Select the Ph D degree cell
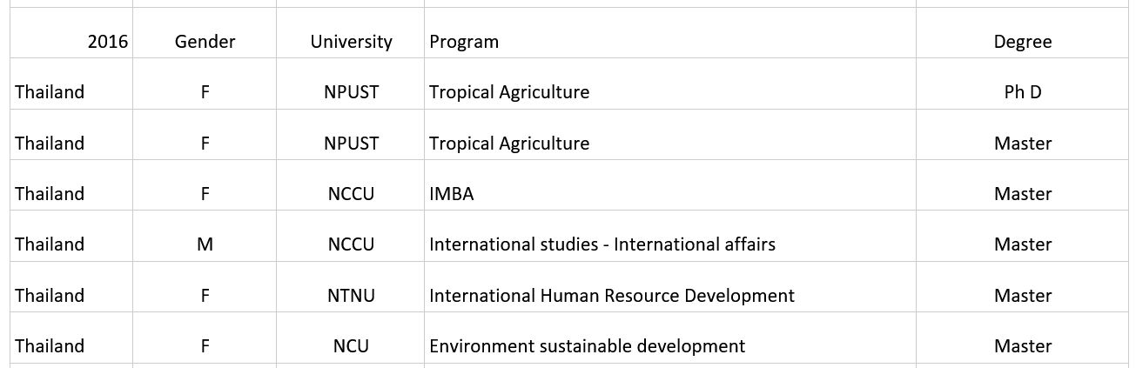1136x368 pixels. tap(1023, 92)
